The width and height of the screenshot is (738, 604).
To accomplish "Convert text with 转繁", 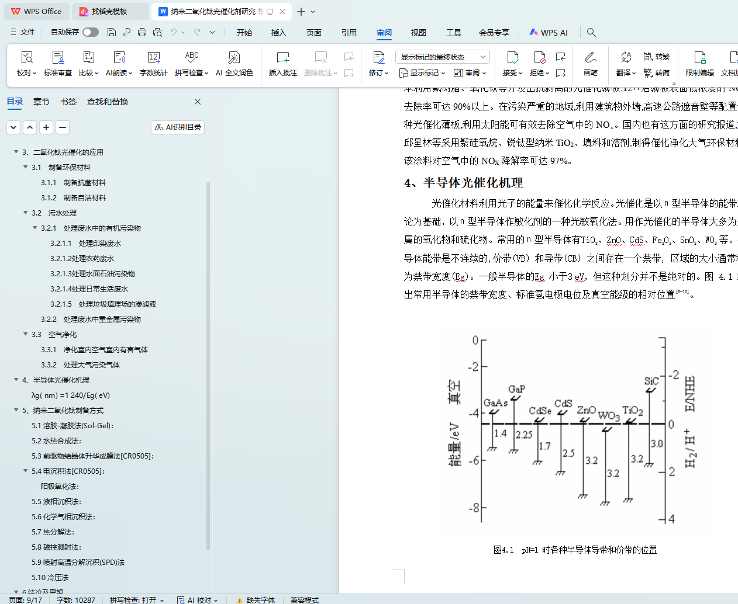I will 657,57.
